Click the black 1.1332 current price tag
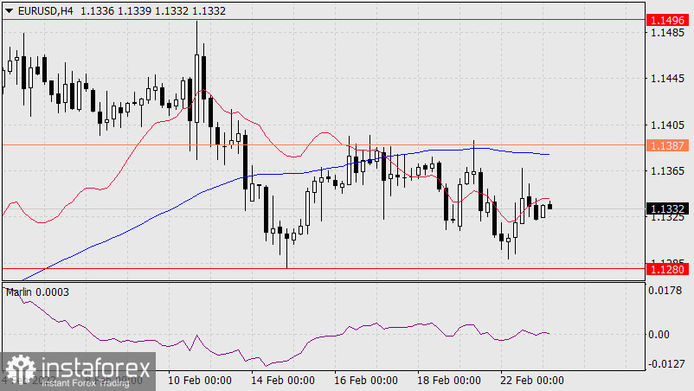The height and width of the screenshot is (391, 694). point(668,208)
